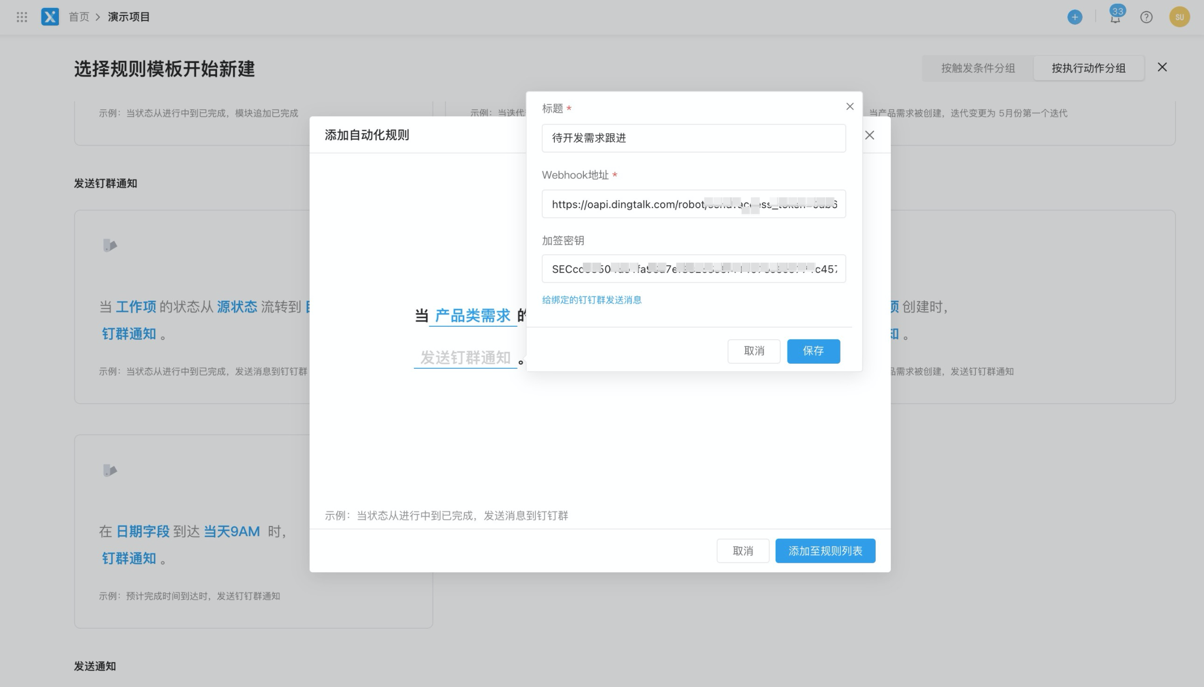Open the app grid launcher icon
The width and height of the screenshot is (1204, 687).
click(x=22, y=17)
